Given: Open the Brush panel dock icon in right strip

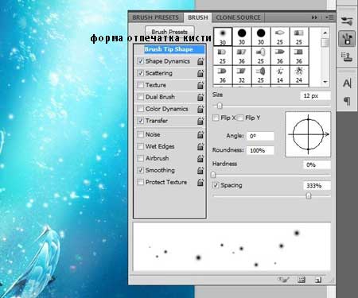Looking at the screenshot, I should tap(347, 39).
